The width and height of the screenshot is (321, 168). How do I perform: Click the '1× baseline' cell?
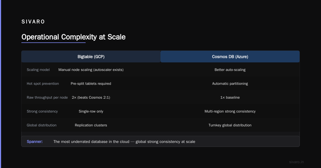230,97
